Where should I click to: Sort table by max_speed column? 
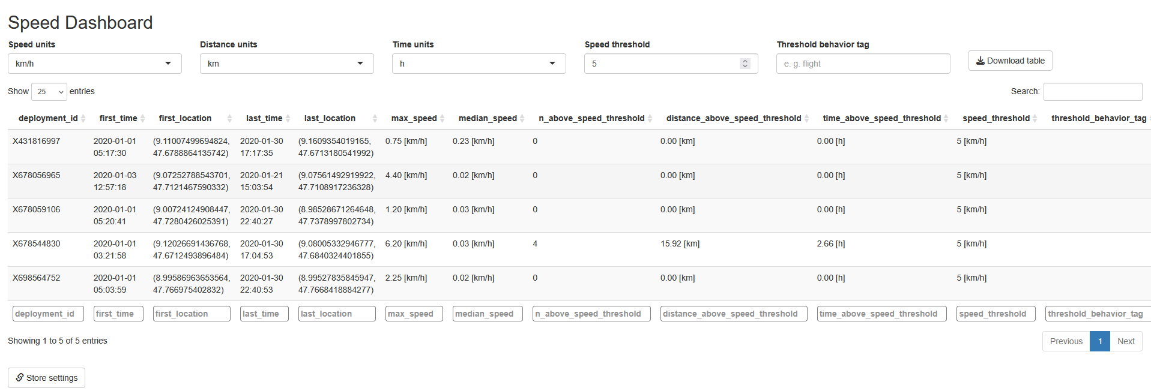coord(414,118)
